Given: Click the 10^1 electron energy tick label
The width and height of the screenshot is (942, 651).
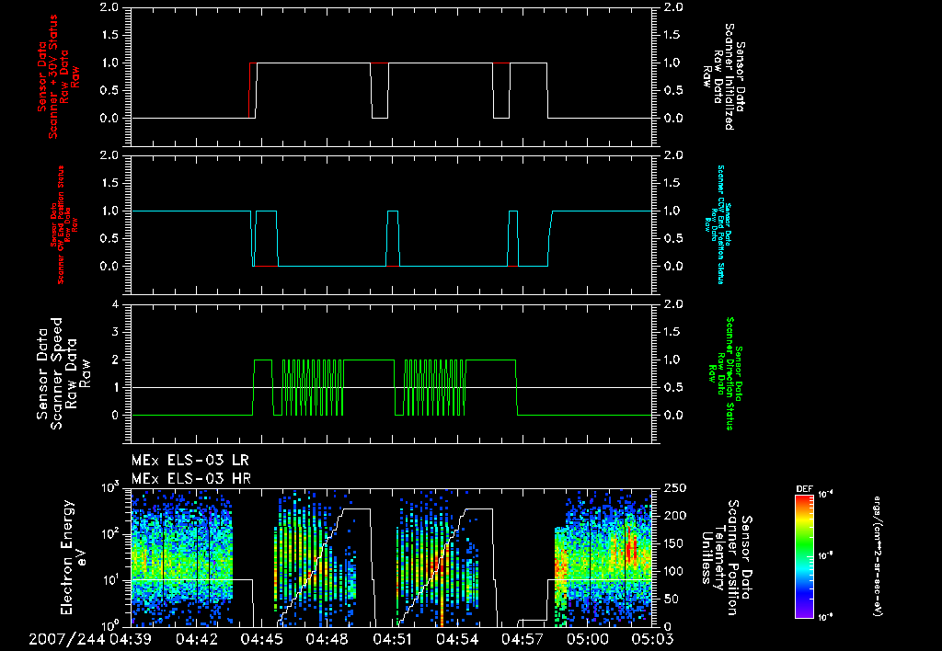Looking at the screenshot, I should (x=110, y=581).
